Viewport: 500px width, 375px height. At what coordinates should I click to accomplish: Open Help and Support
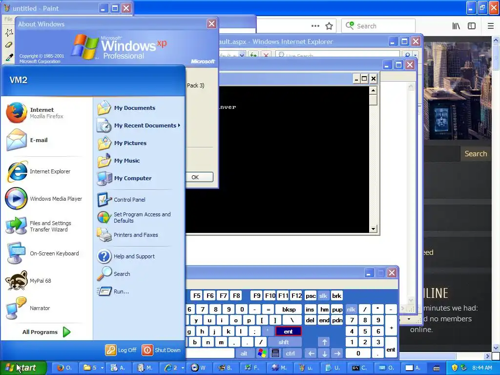[x=126, y=256]
